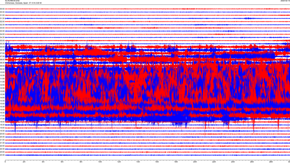Select the 05:30 time row label

(2, 43)
